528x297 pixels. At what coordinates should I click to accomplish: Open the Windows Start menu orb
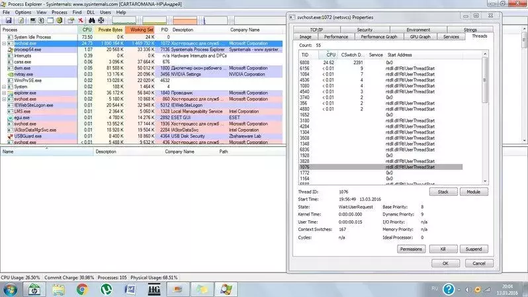pos(10,290)
